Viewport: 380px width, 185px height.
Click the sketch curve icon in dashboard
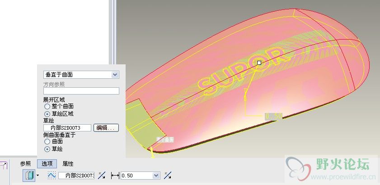(x=52, y=176)
